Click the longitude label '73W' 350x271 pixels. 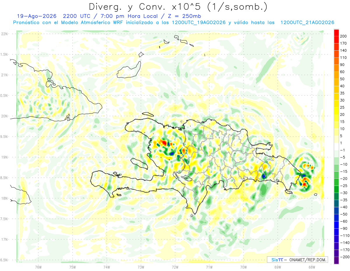pyautogui.click(x=141, y=267)
